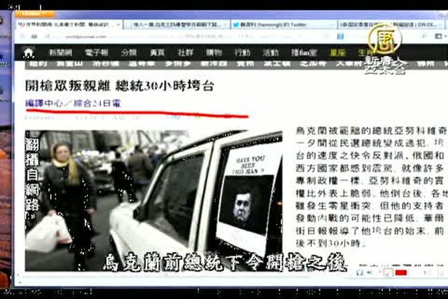Go to 活動 section
Image resolution: width=448 pixels, height=299 pixels.
pyautogui.click(x=271, y=52)
